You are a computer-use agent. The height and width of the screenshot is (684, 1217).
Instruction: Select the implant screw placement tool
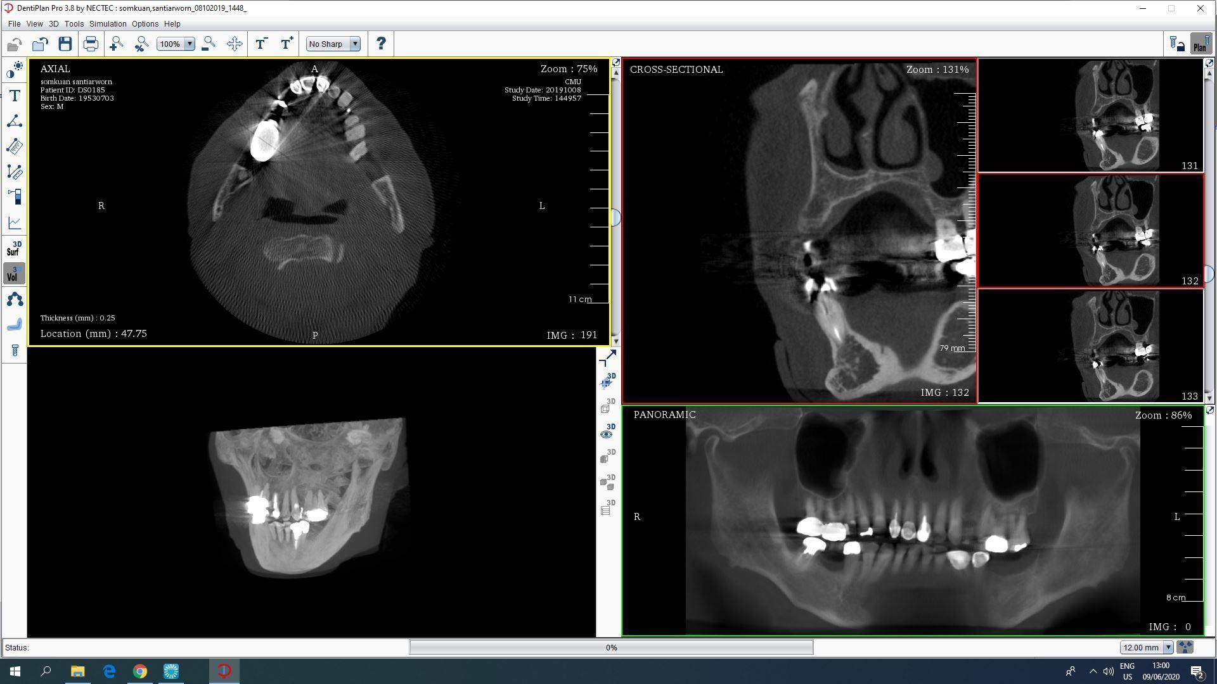coord(15,350)
